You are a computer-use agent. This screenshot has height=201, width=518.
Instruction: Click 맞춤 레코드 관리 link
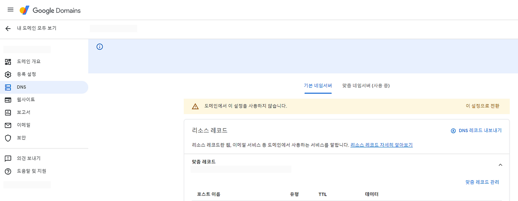pos(482,182)
